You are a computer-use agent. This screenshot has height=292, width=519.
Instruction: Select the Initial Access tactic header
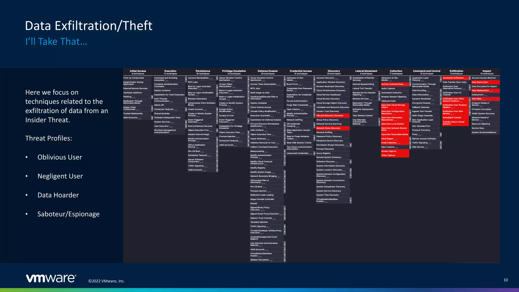(138, 72)
